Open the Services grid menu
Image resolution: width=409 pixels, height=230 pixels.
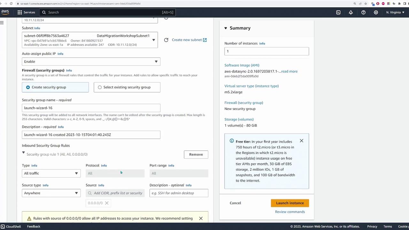26,12
